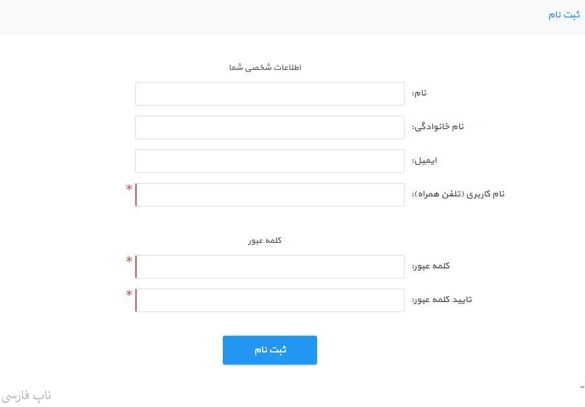Click the ناپ فارسی watermark text

pyautogui.click(x=27, y=396)
